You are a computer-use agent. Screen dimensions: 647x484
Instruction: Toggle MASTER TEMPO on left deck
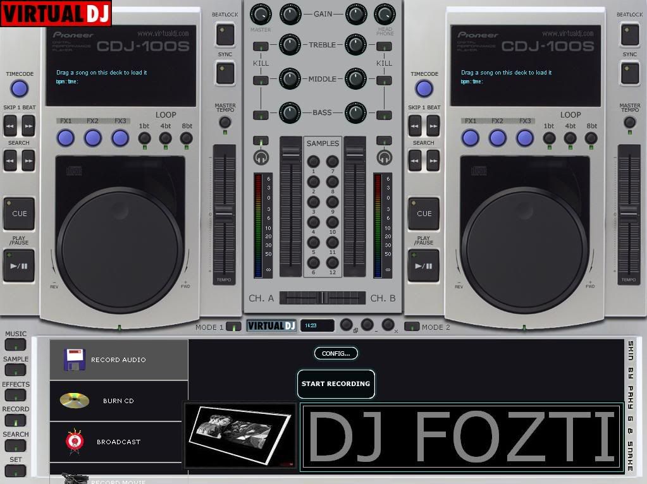pos(225,122)
